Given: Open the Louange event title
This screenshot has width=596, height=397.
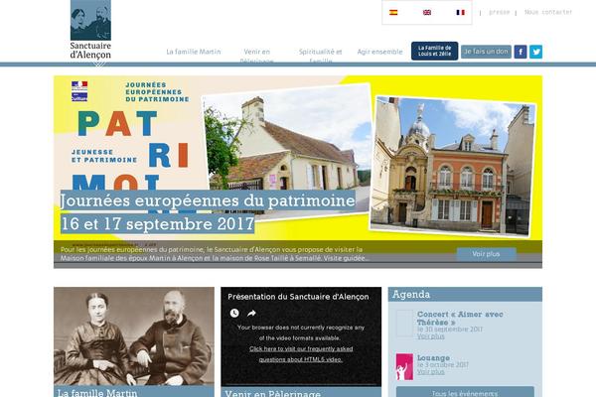Looking at the screenshot, I should (433, 357).
